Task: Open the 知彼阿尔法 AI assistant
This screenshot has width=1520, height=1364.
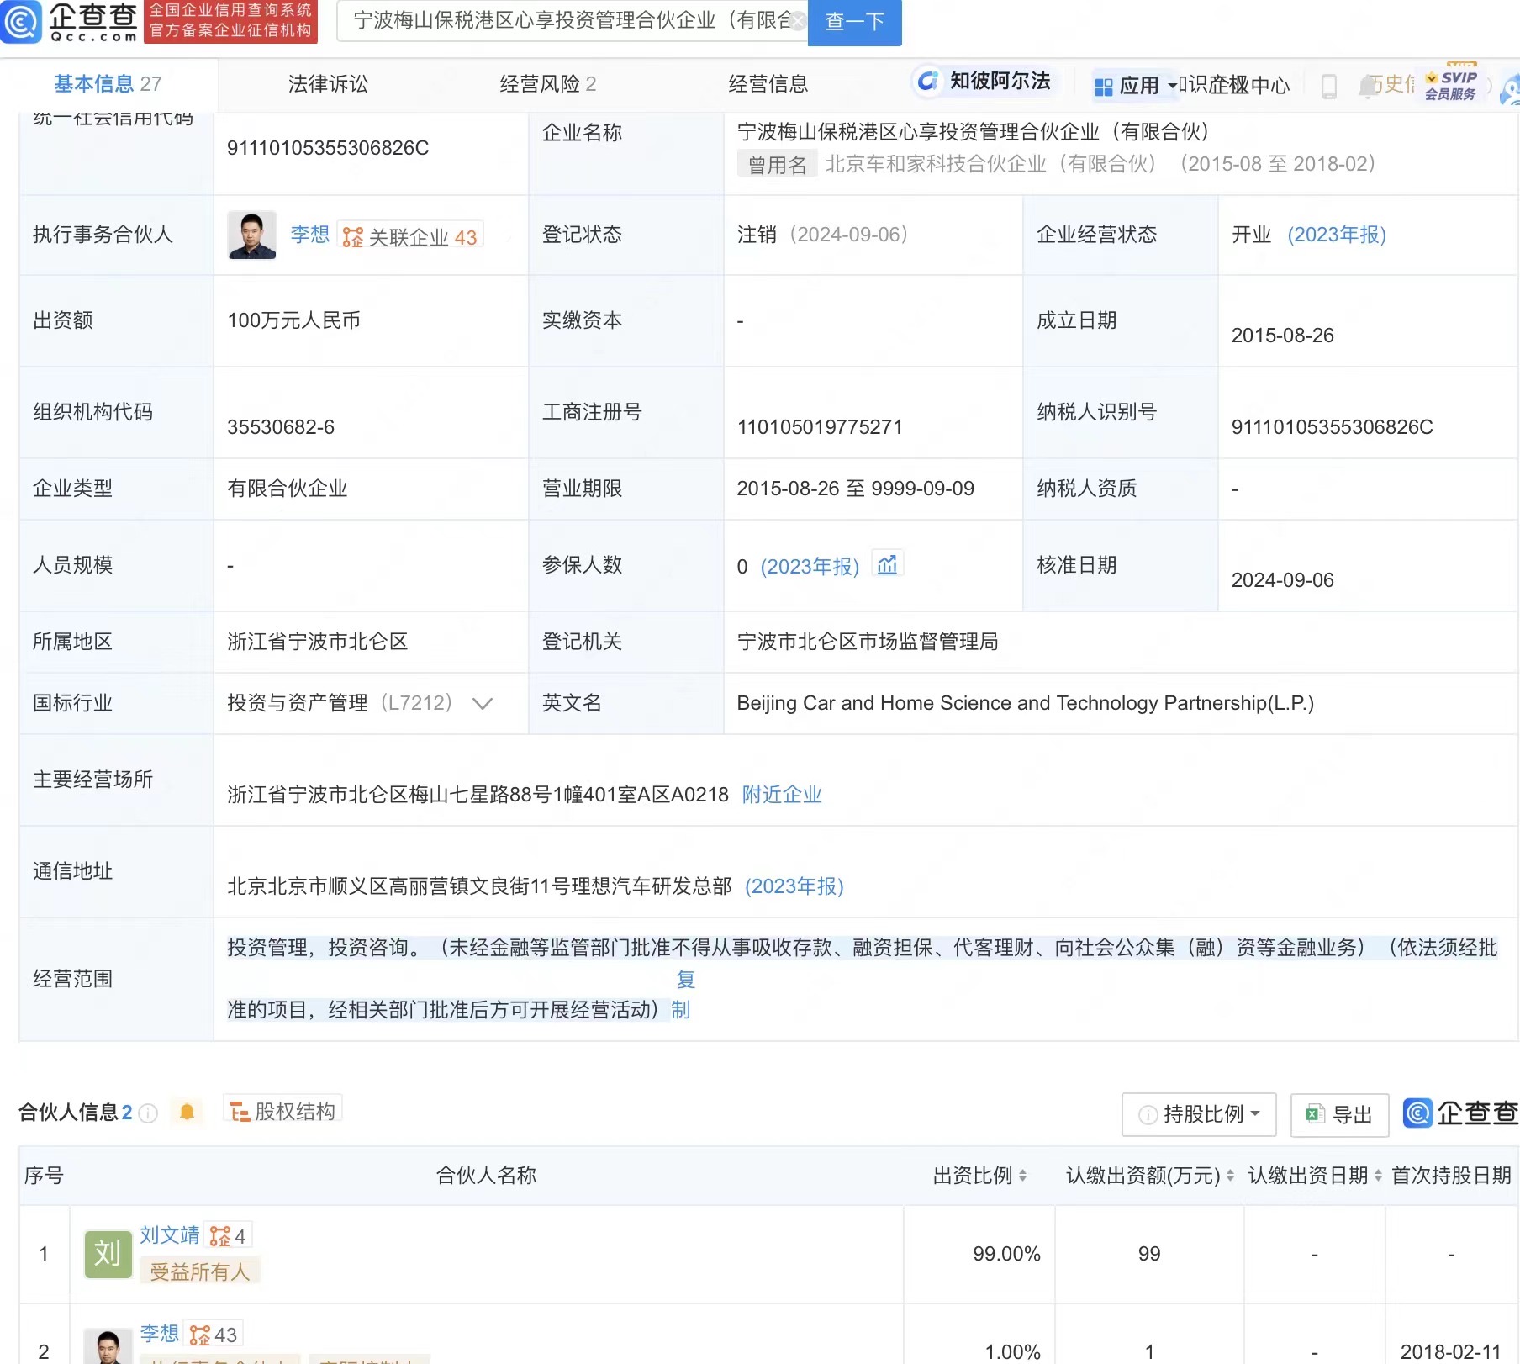Action: tap(984, 81)
